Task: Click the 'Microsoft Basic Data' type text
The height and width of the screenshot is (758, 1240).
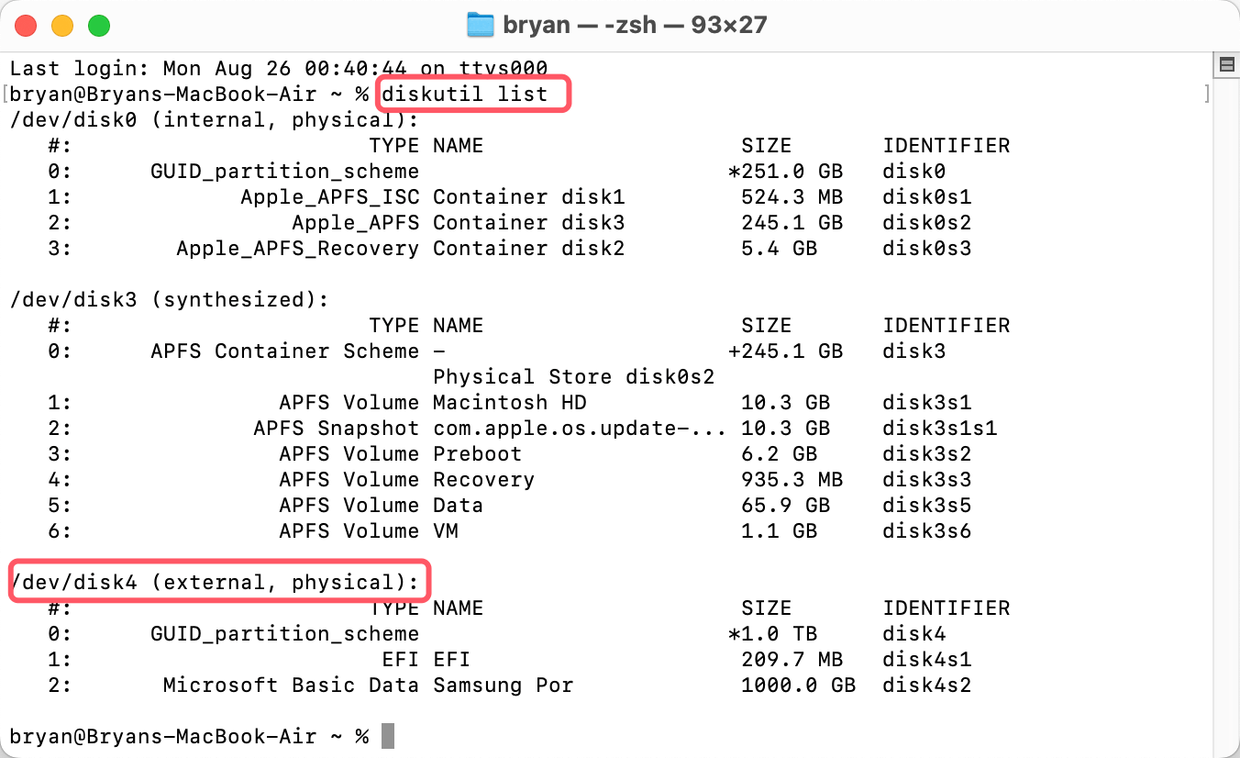Action: pyautogui.click(x=291, y=685)
